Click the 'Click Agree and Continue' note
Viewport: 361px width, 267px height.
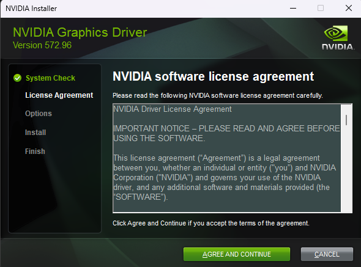211,223
